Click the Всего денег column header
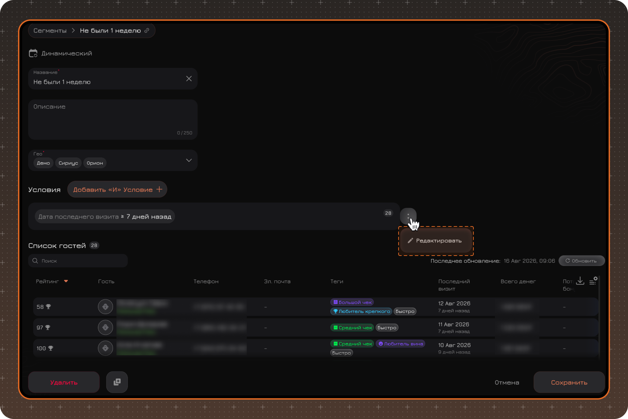Image resolution: width=628 pixels, height=419 pixels. [518, 282]
